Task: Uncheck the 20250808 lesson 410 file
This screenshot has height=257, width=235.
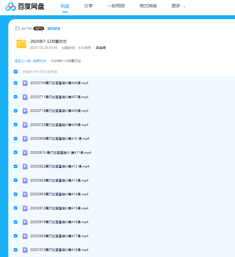Action: (x=16, y=138)
